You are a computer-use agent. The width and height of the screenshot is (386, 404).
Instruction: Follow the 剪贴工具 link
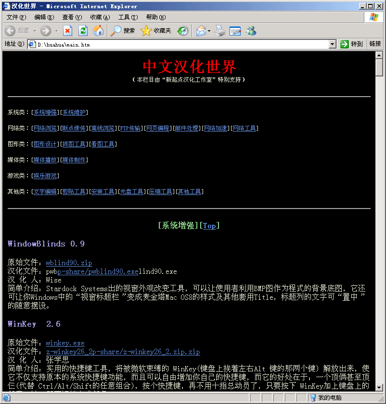74,192
